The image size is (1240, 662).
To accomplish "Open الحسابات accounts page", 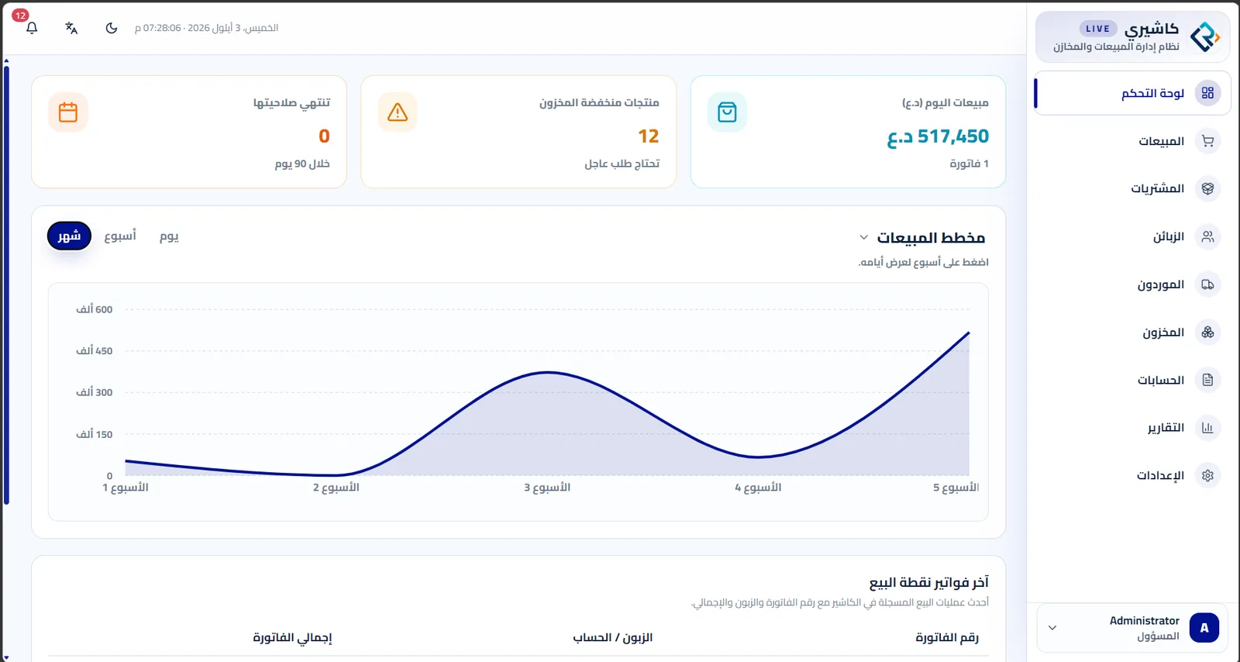I will coord(1132,380).
